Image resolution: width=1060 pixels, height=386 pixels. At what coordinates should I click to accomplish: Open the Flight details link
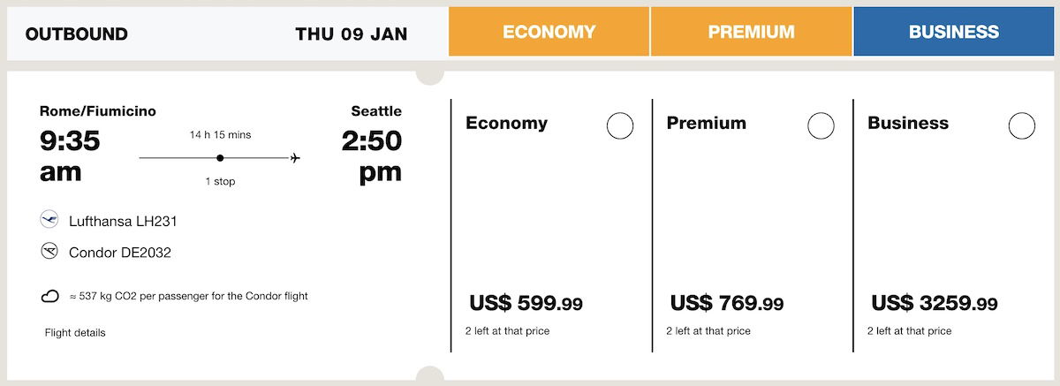(75, 333)
